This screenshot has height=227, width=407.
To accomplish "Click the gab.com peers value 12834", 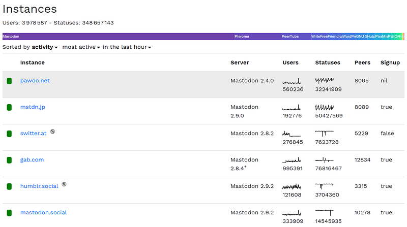I will pos(362,160).
